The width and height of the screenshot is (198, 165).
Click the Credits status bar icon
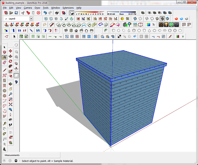pyautogui.click(x=10, y=161)
